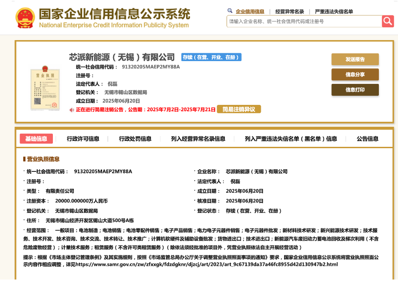This screenshot has height=290, width=398.
Task: Click the 信息打印 button
Action: click(x=355, y=90)
